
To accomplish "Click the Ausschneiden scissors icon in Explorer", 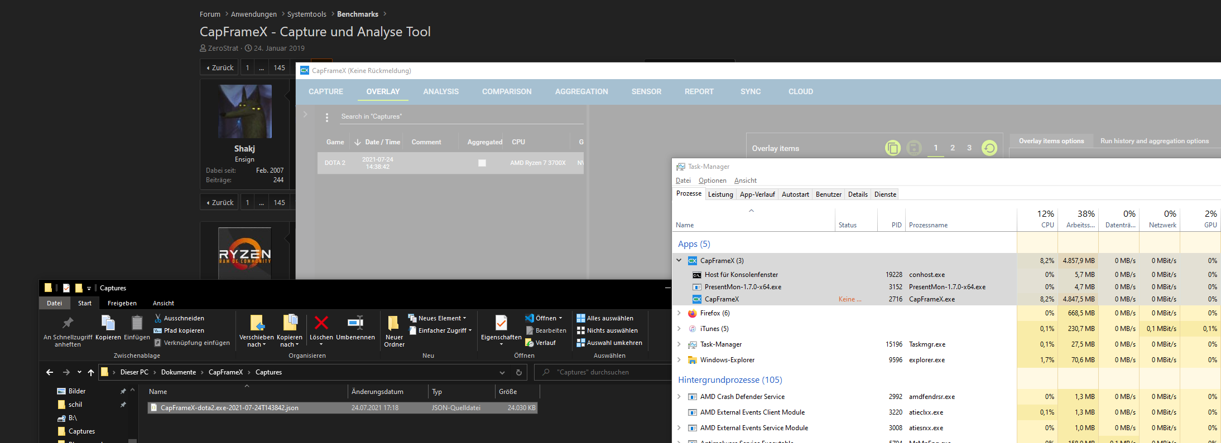I will pos(158,318).
